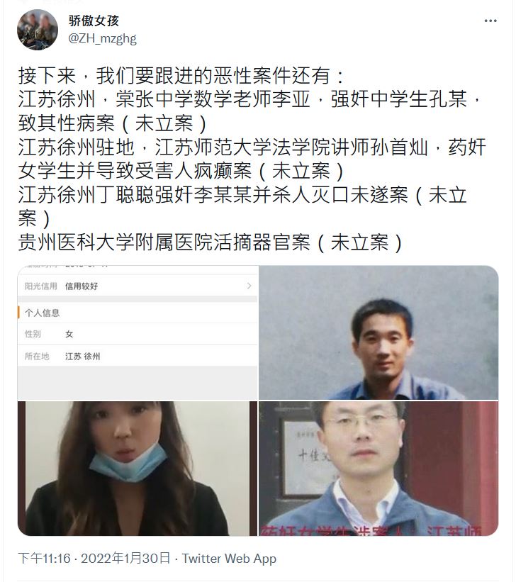Open the photo of woman wearing mask
This screenshot has width=516, height=582.
(138, 469)
